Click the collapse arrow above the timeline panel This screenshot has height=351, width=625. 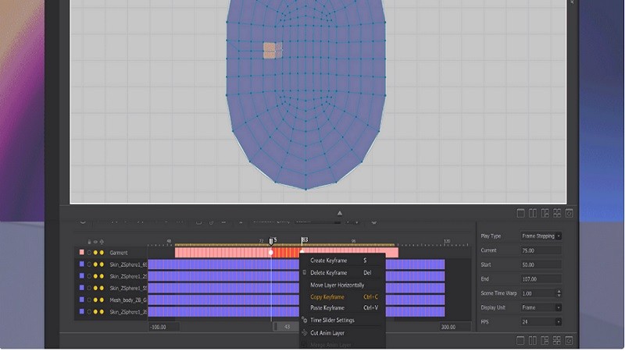pos(339,212)
